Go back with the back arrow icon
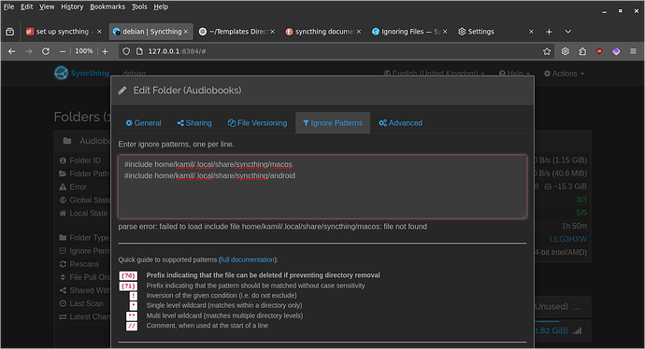 pyautogui.click(x=12, y=51)
